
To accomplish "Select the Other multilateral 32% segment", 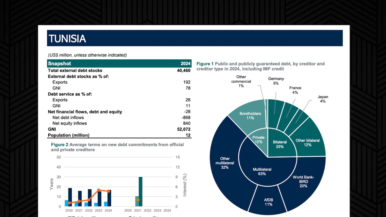I will pos(225,163).
